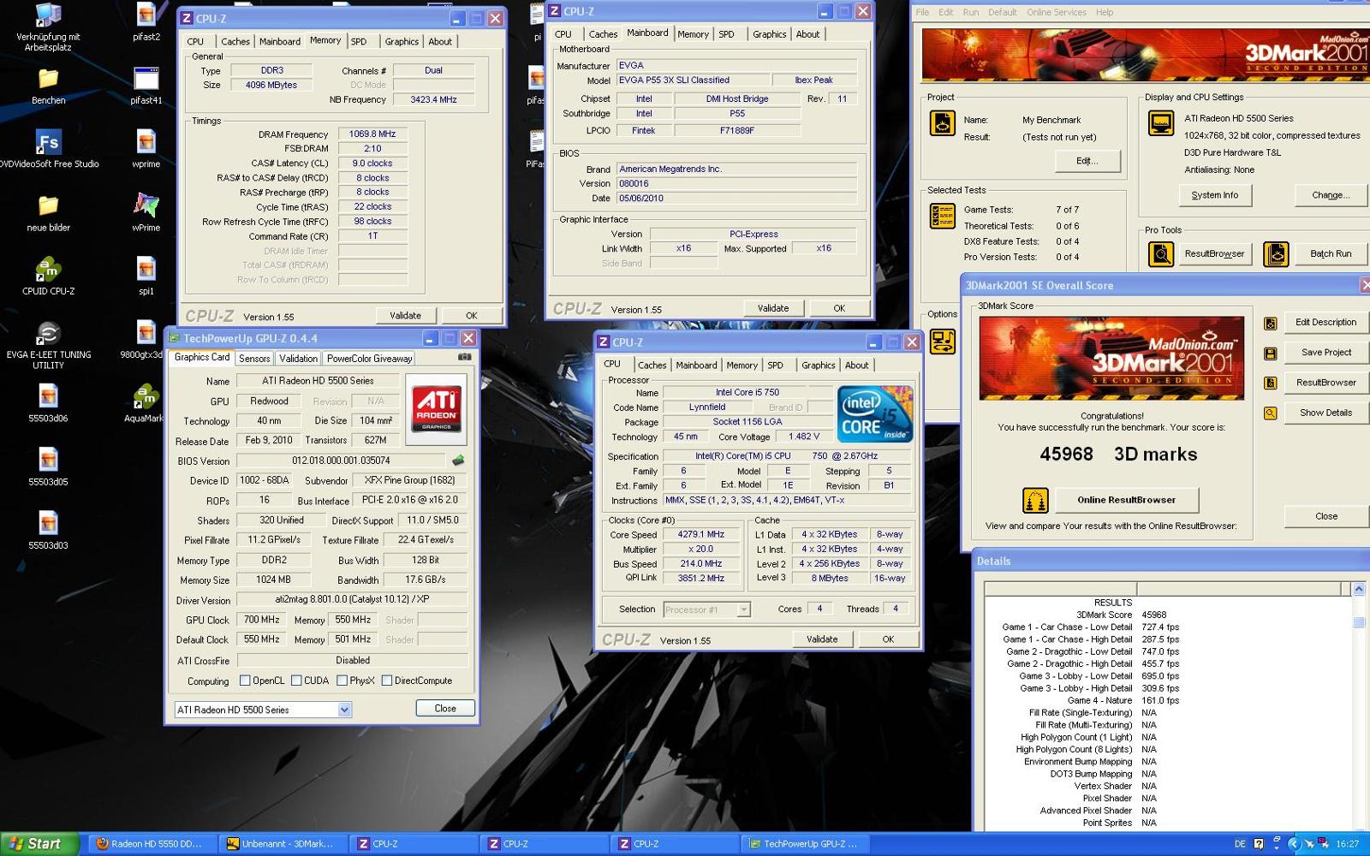Click Validate in Memory CPU-Z window
Viewport: 1370px width, 856px height.
405,315
